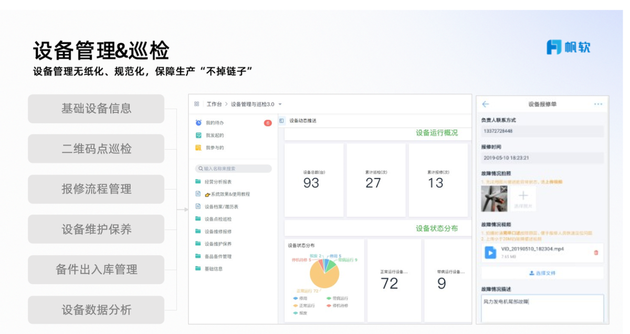This screenshot has width=630, height=334.
Task: Click the 备件出入库管理 feature box
Action: (96, 270)
